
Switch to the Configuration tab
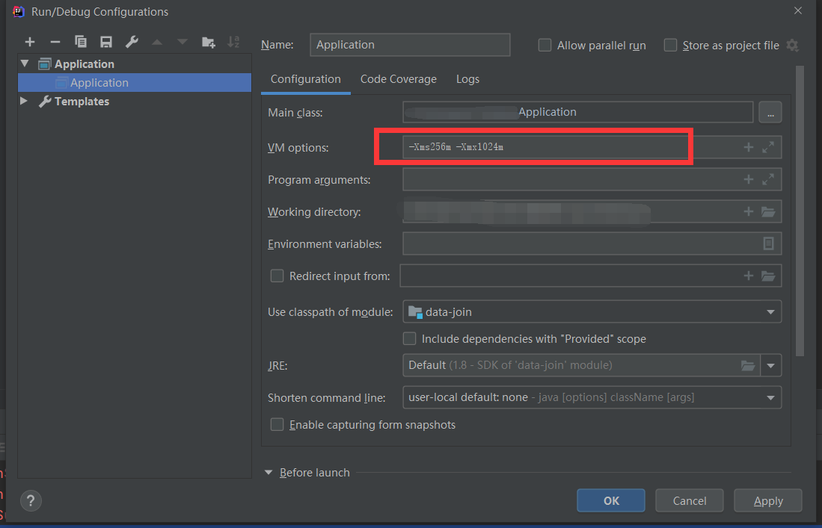coord(306,79)
